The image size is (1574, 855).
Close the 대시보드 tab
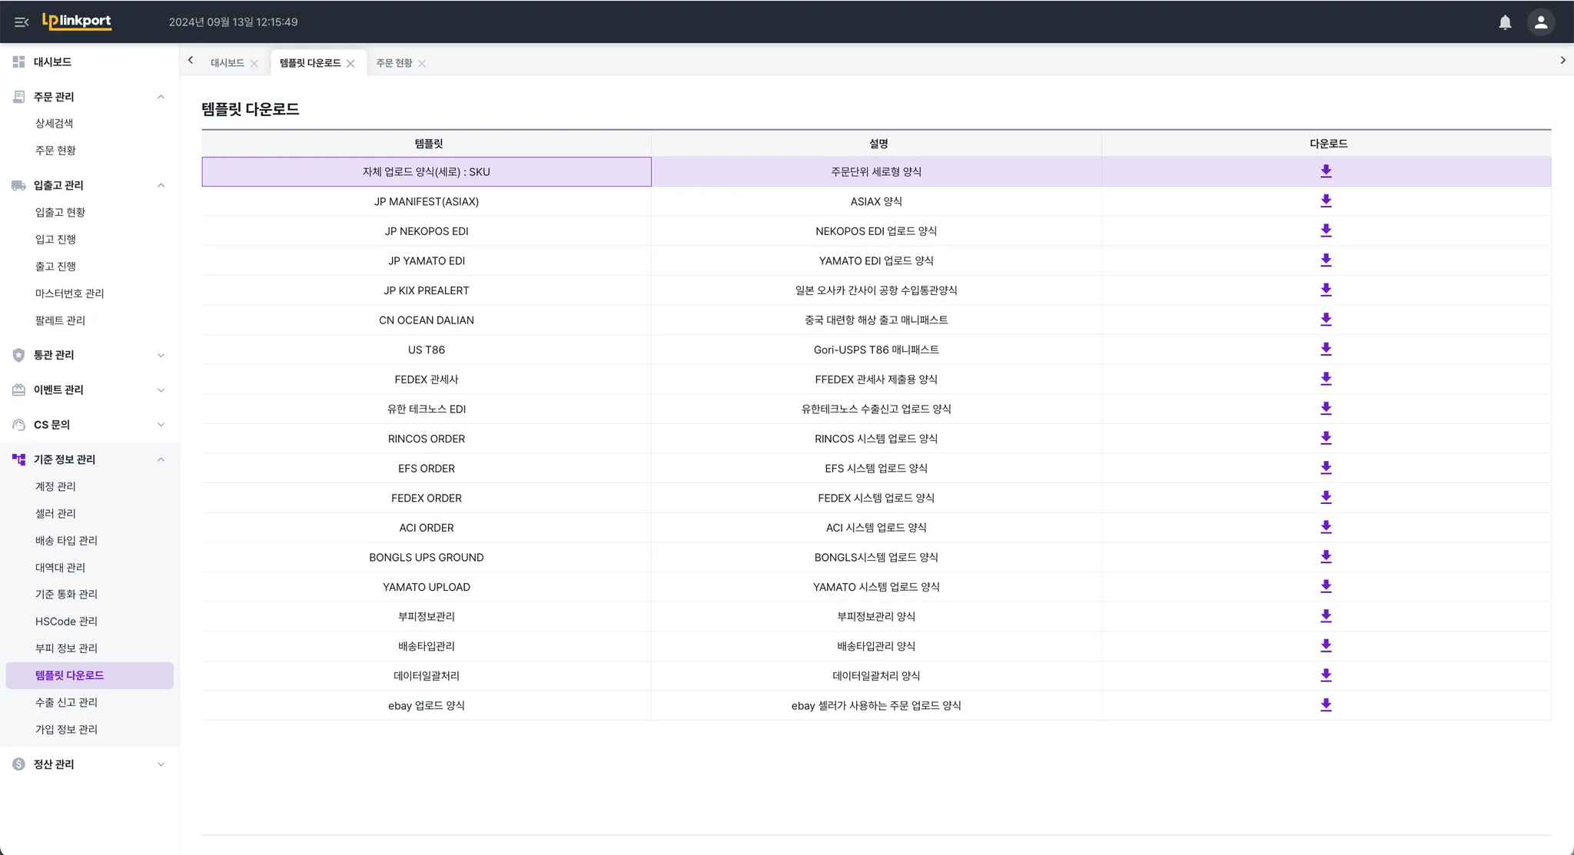[x=254, y=64]
